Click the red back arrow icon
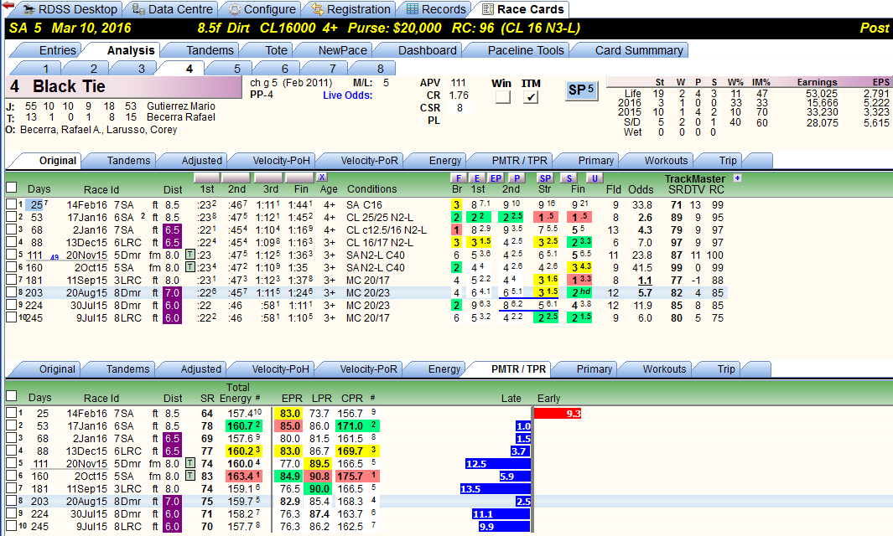This screenshot has width=893, height=536. 8,5
